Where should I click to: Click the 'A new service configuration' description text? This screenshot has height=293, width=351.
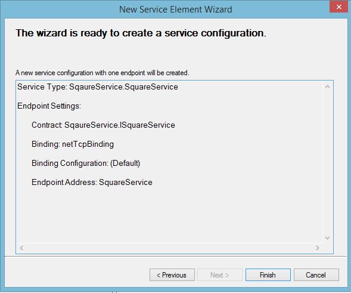(102, 73)
